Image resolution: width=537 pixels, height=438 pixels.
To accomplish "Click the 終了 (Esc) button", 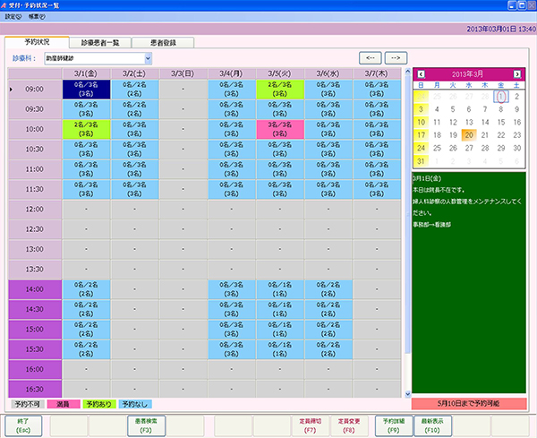I will (x=23, y=425).
